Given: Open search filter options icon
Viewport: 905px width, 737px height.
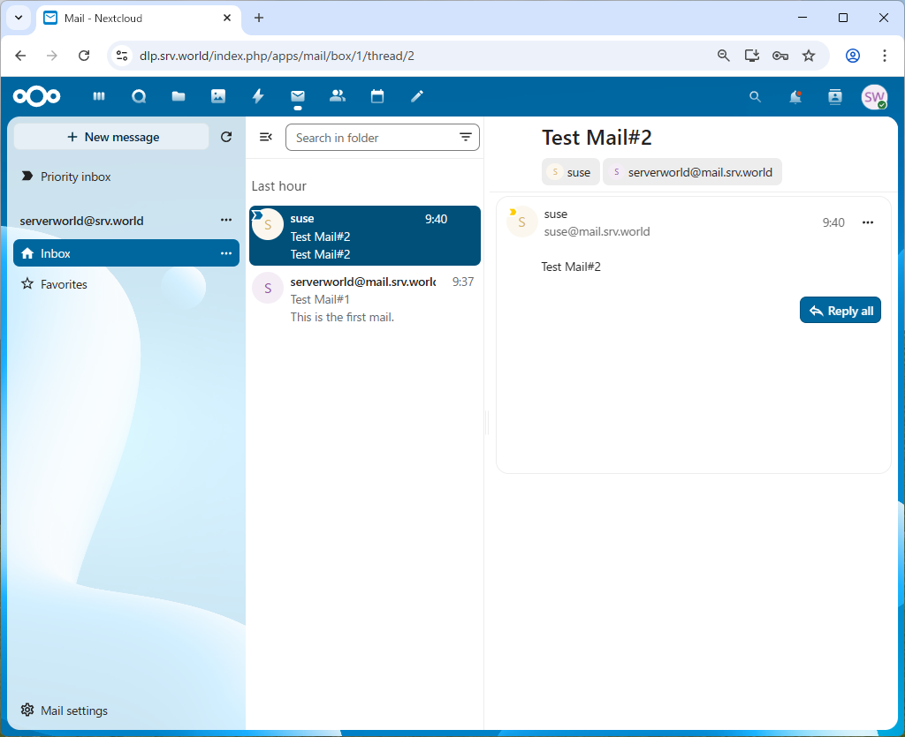Looking at the screenshot, I should pyautogui.click(x=465, y=137).
